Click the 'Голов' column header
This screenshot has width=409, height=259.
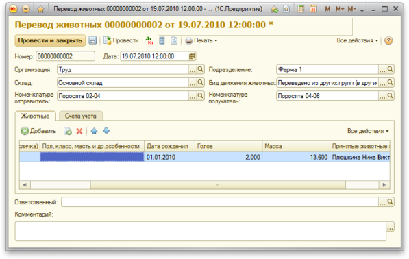coord(229,147)
